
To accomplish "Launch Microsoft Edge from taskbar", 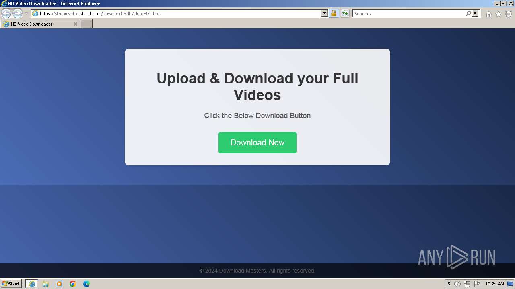I will (87, 284).
